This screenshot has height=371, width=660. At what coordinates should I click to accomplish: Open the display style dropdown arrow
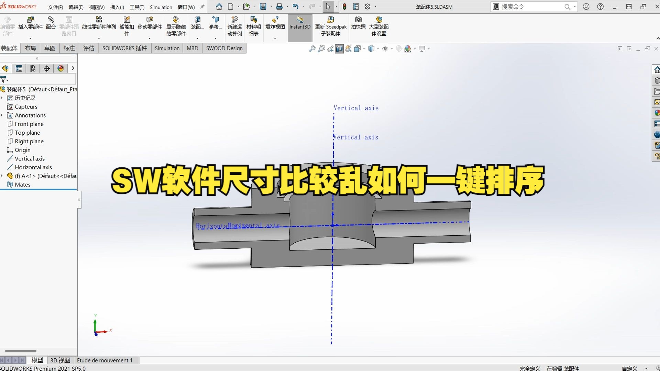(379, 48)
